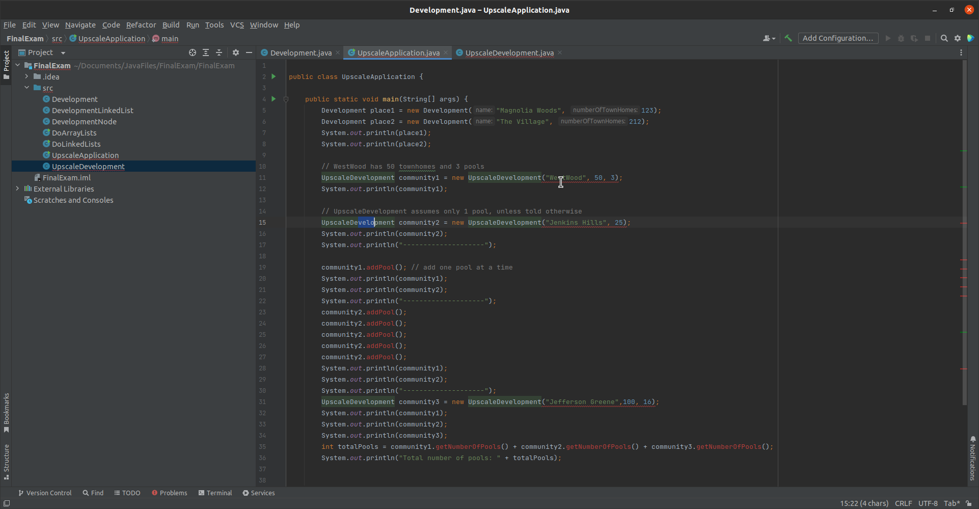Collapse all nodes in the Project tree
The height and width of the screenshot is (509, 979).
point(219,52)
